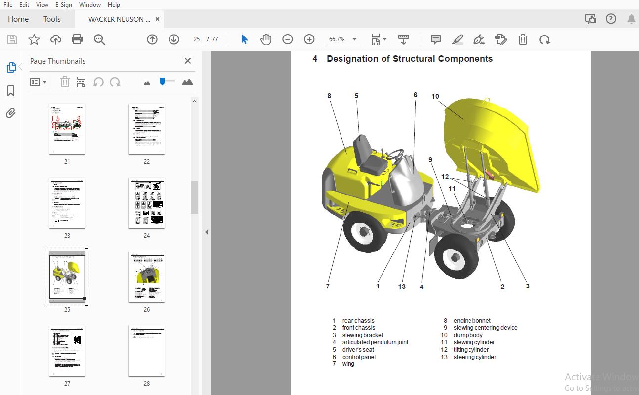Image resolution: width=639 pixels, height=395 pixels.
Task: Click scroll up arrow in thumbnails panel
Action: click(194, 101)
